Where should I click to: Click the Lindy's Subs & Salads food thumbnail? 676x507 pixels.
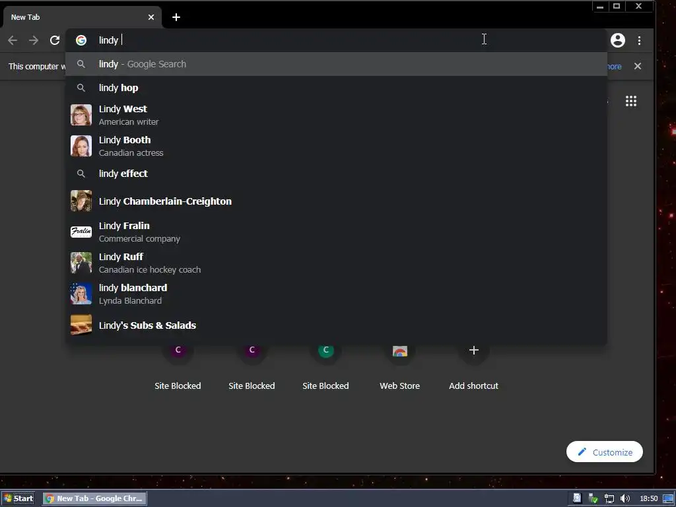click(x=81, y=325)
